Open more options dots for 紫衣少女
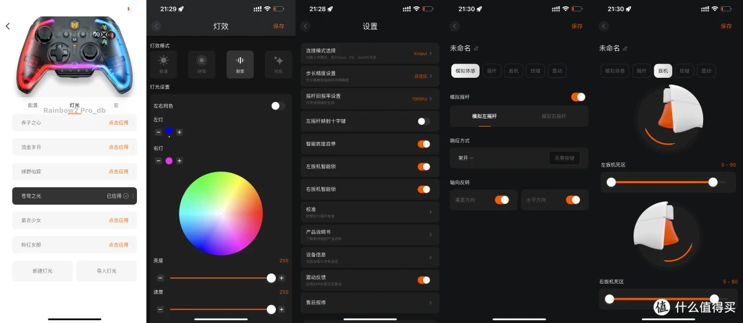Viewport: 743px width, 323px height. click(x=133, y=220)
